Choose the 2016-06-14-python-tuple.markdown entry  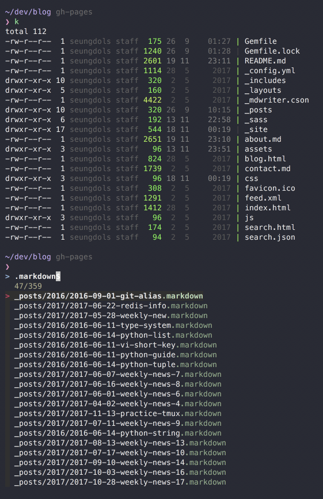click(115, 365)
